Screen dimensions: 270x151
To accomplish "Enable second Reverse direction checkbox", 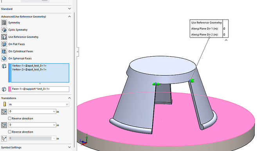I will 10,132.
